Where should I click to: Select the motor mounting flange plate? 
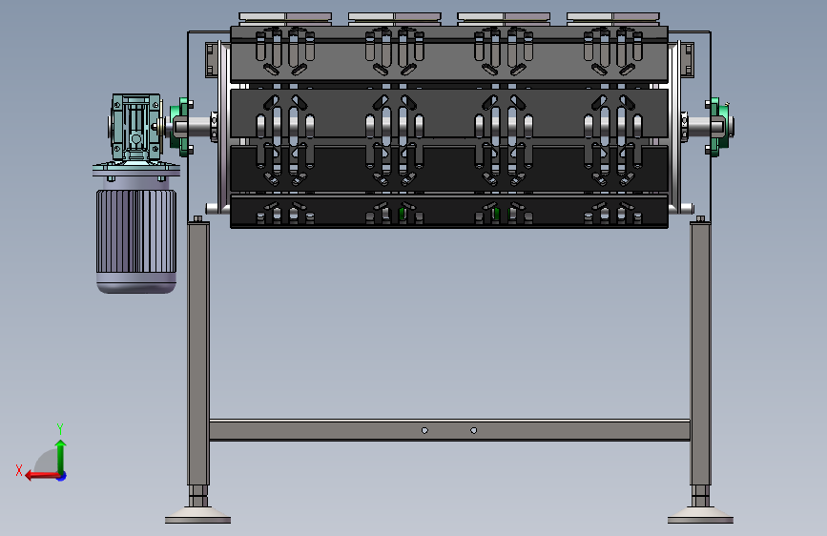[x=136, y=171]
